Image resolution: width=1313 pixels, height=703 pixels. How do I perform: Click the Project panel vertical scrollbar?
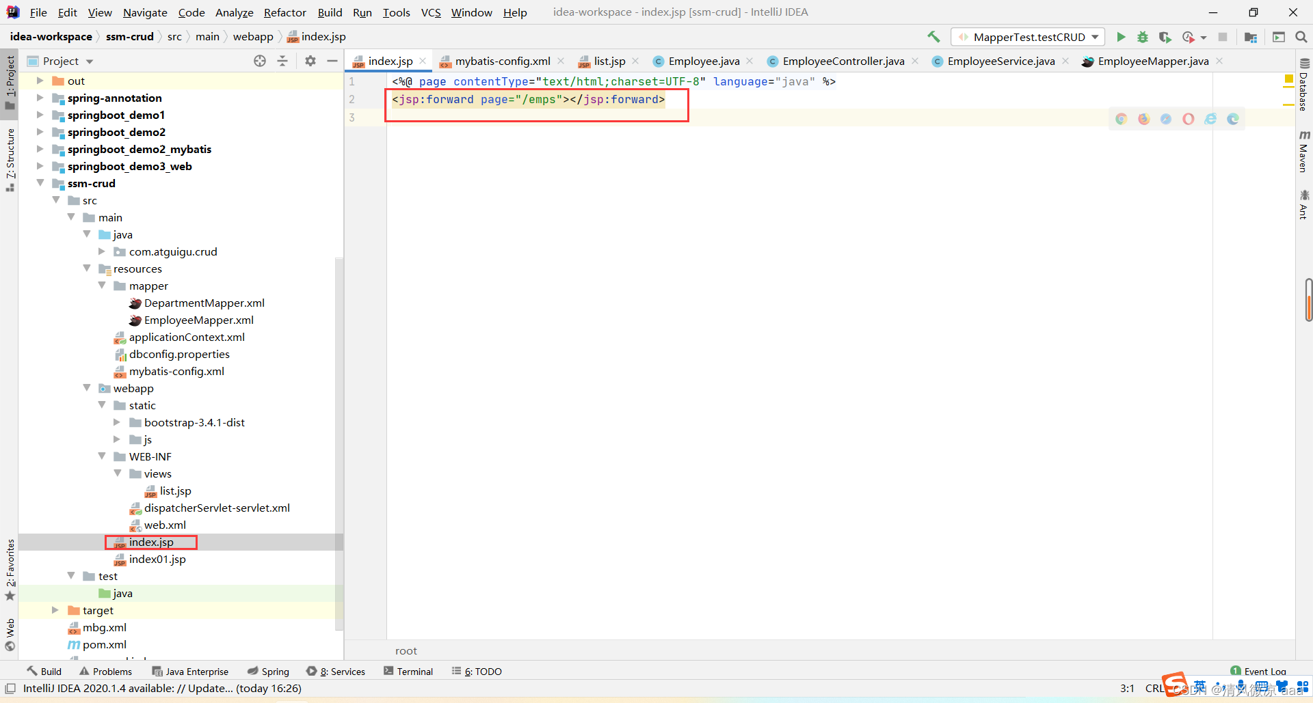point(339,444)
